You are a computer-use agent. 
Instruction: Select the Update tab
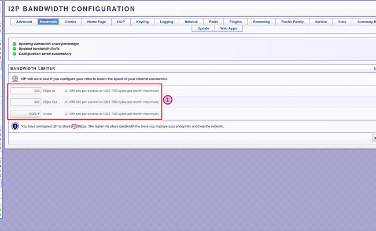click(x=203, y=28)
